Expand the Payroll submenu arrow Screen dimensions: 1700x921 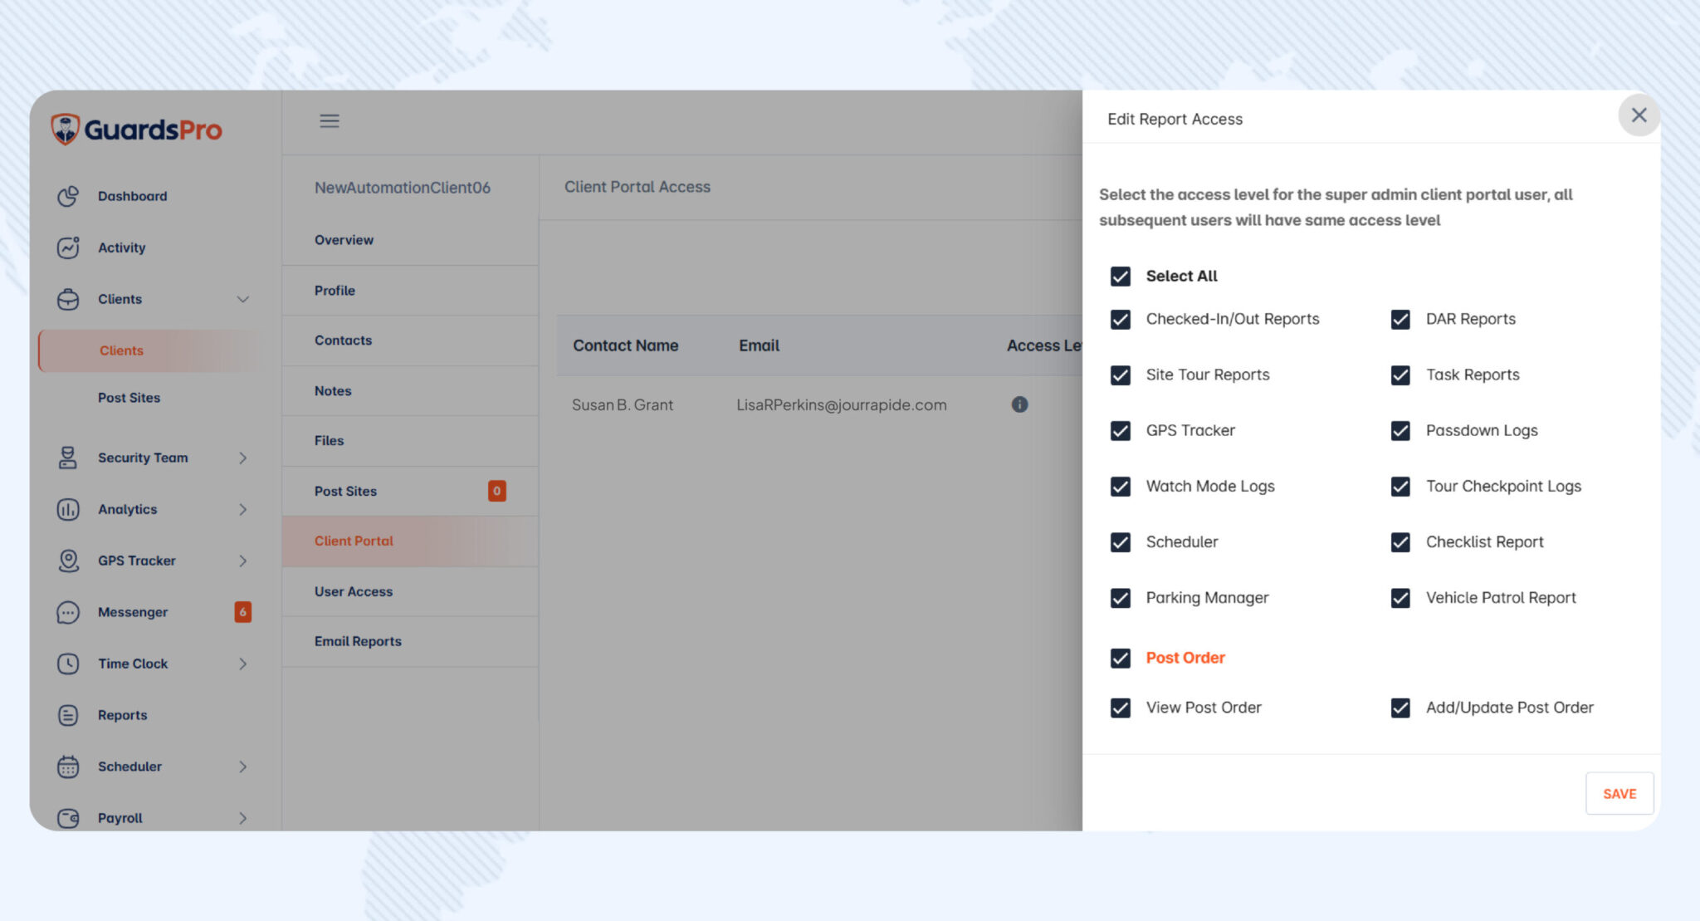pos(243,818)
